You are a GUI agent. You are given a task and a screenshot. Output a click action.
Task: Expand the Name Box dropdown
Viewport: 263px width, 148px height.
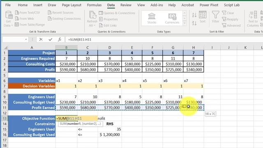26,39
